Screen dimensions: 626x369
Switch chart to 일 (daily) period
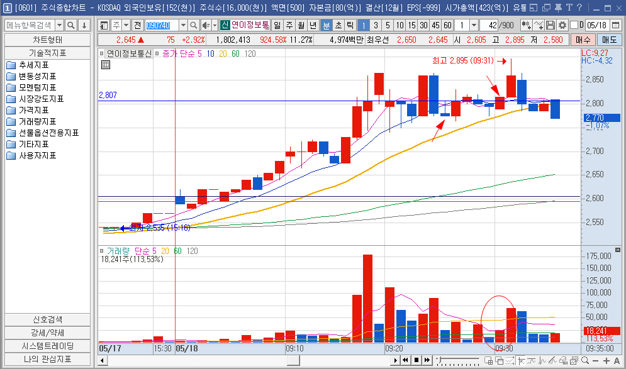pos(277,25)
